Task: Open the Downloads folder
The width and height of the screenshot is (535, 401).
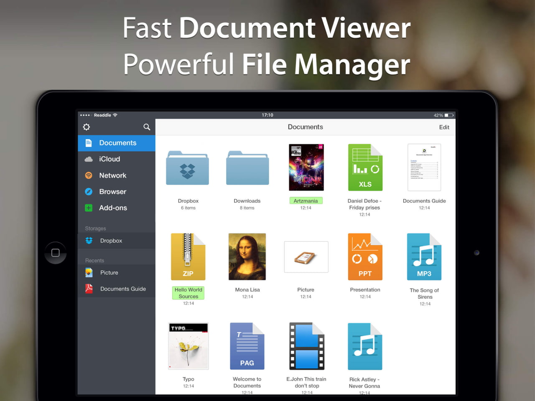Action: pos(247,168)
